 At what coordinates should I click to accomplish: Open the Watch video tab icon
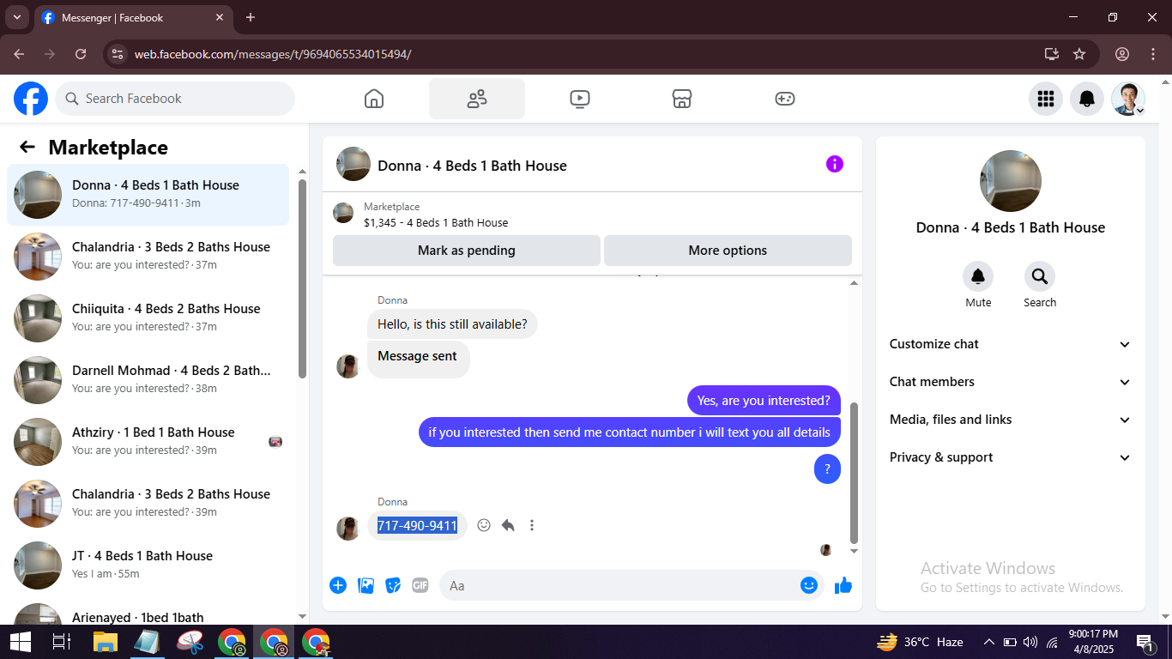point(580,99)
